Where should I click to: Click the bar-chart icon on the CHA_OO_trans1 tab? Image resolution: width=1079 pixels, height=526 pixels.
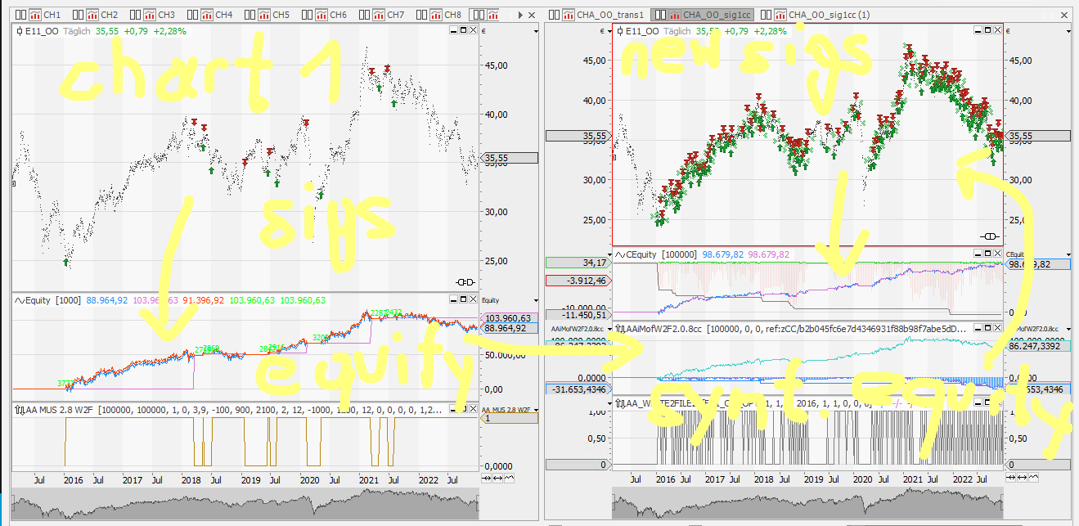569,14
